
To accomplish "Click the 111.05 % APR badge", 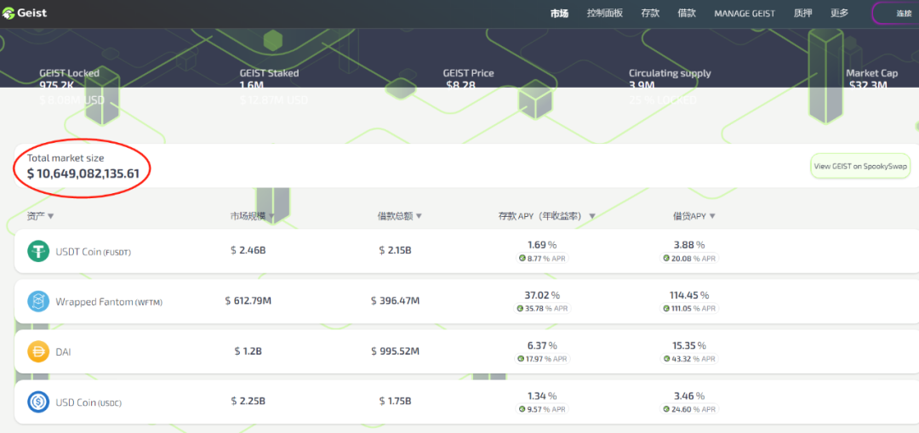I will point(690,308).
